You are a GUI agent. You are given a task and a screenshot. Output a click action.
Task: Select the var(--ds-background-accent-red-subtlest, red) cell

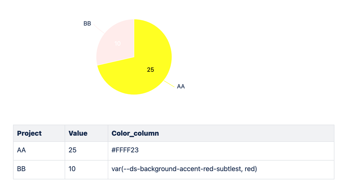pyautogui.click(x=221, y=170)
